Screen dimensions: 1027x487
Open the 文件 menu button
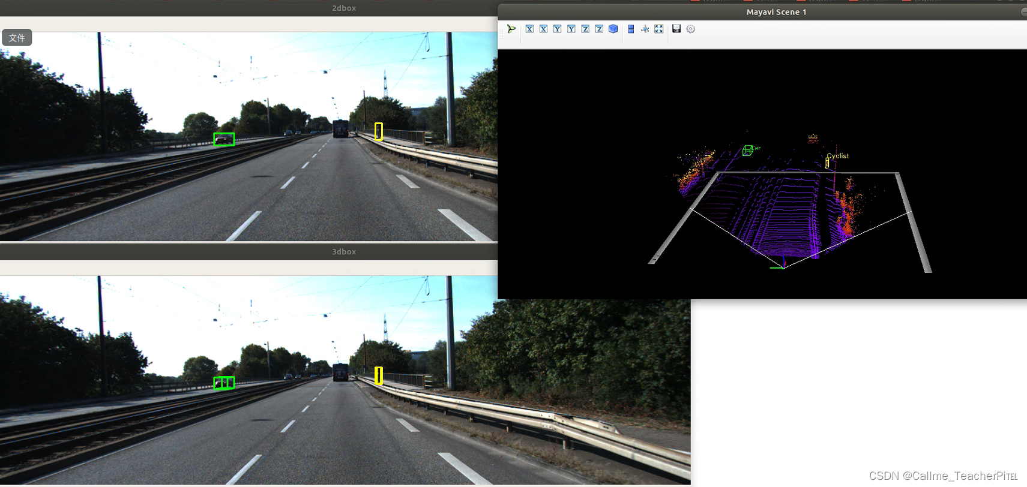pyautogui.click(x=17, y=38)
